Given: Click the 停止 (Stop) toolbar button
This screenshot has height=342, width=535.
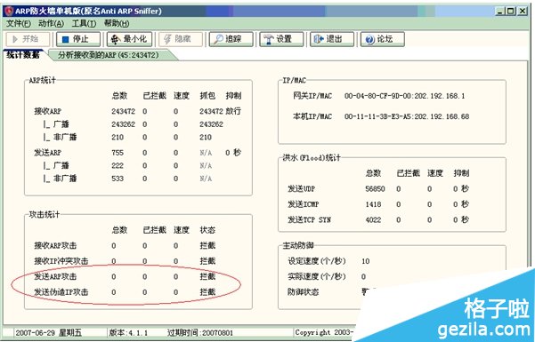Looking at the screenshot, I should click(x=78, y=39).
